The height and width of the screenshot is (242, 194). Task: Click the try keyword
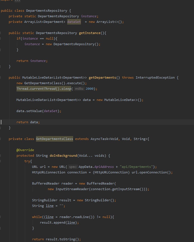(x=27, y=161)
